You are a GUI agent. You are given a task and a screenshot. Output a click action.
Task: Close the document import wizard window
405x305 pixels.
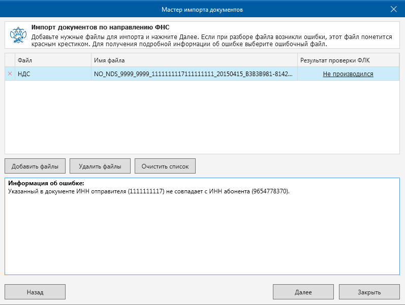(393, 9)
